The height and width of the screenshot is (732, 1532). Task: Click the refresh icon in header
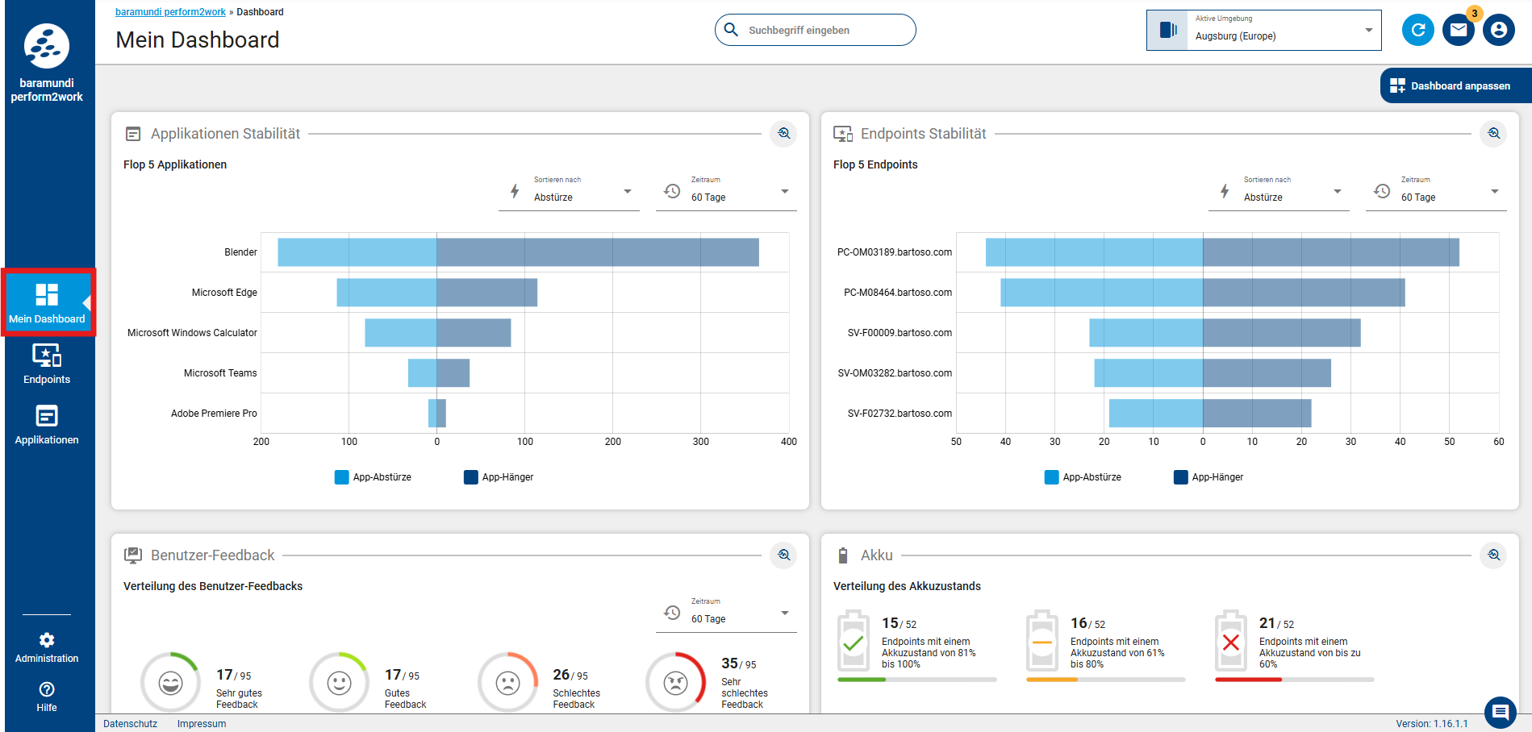(1417, 31)
